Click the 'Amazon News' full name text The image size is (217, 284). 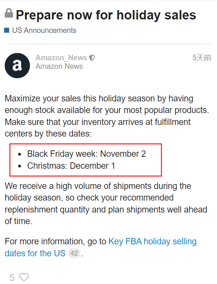[x=59, y=66]
